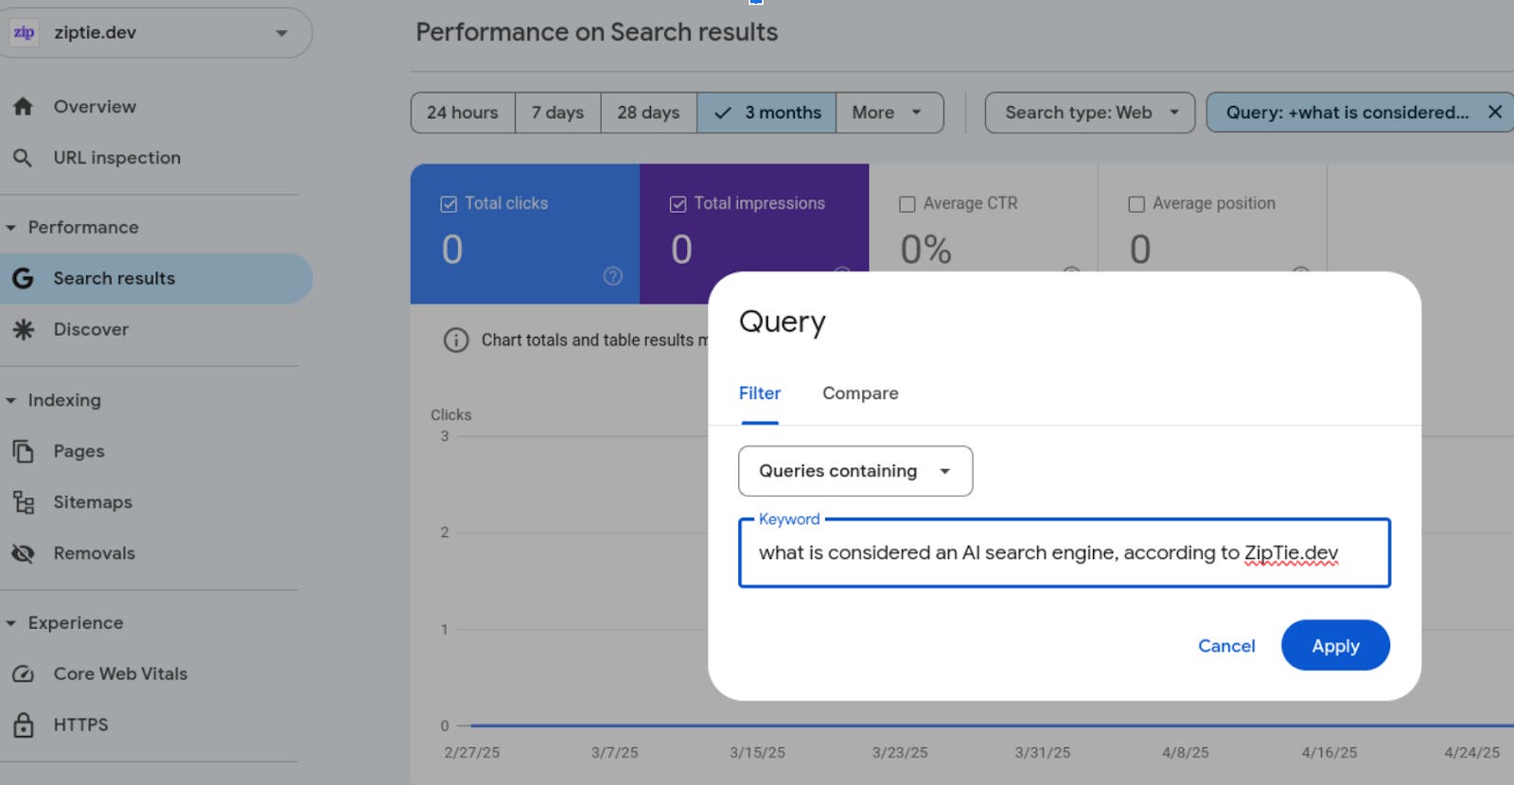1514x785 pixels.
Task: Open the Pages indexing report
Action: pos(79,451)
